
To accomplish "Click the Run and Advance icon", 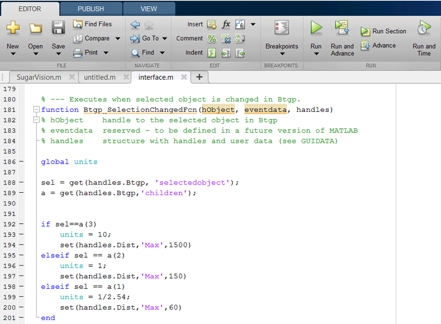I will tap(342, 28).
